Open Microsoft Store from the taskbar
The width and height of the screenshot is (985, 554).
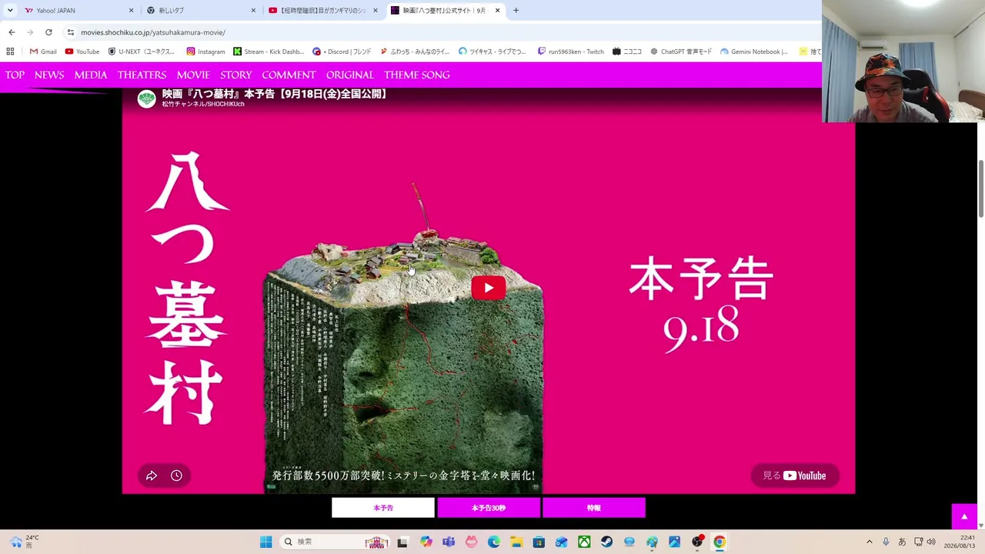tap(539, 542)
